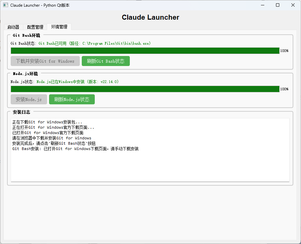Click the Git Bash 100% progress label
The image size is (301, 244).
pos(284,51)
